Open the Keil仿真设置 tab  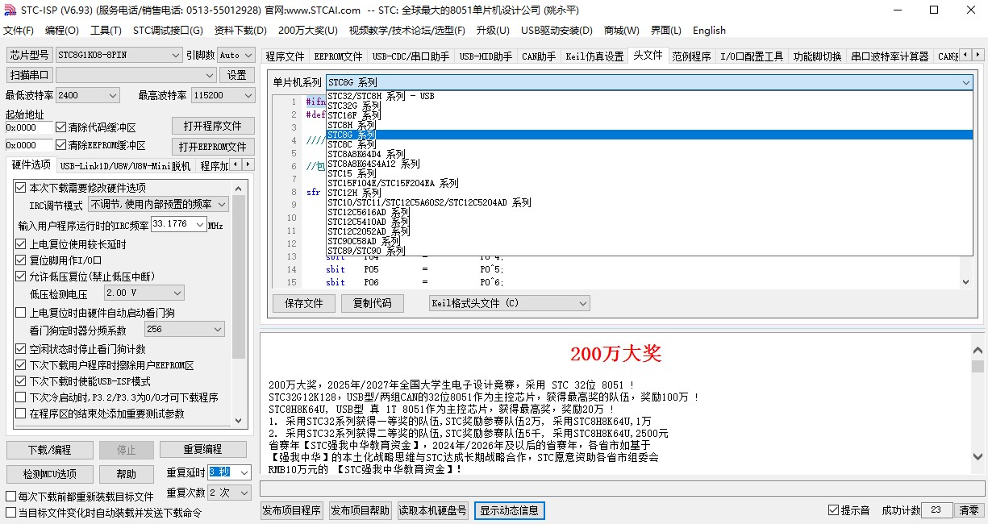(x=594, y=56)
